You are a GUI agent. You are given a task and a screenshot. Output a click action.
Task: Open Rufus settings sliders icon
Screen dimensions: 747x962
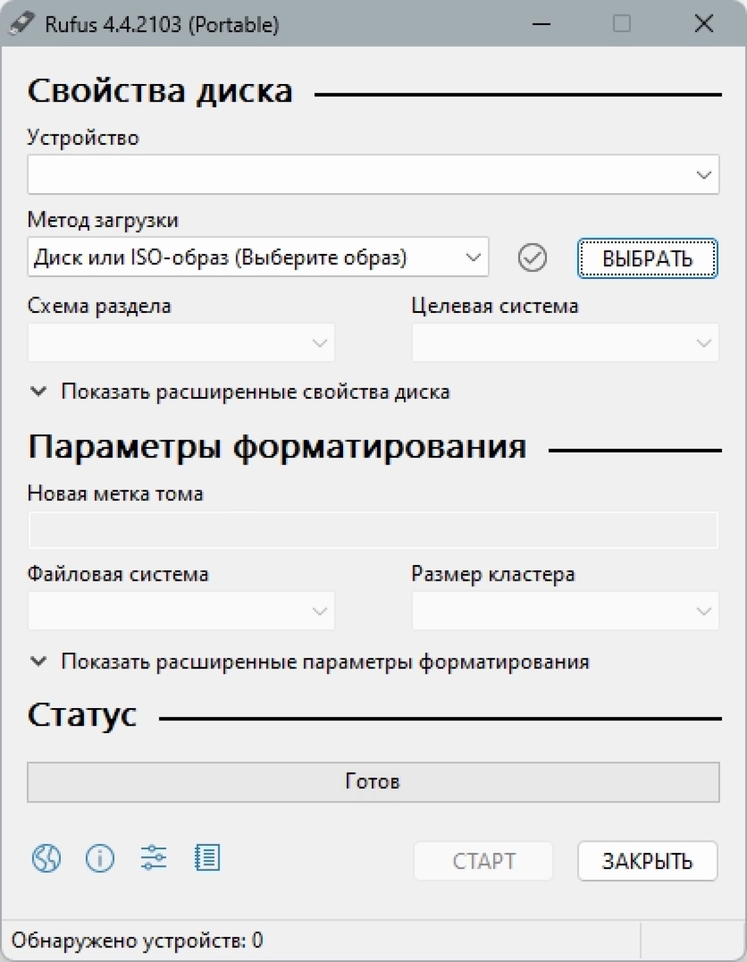[x=153, y=858]
